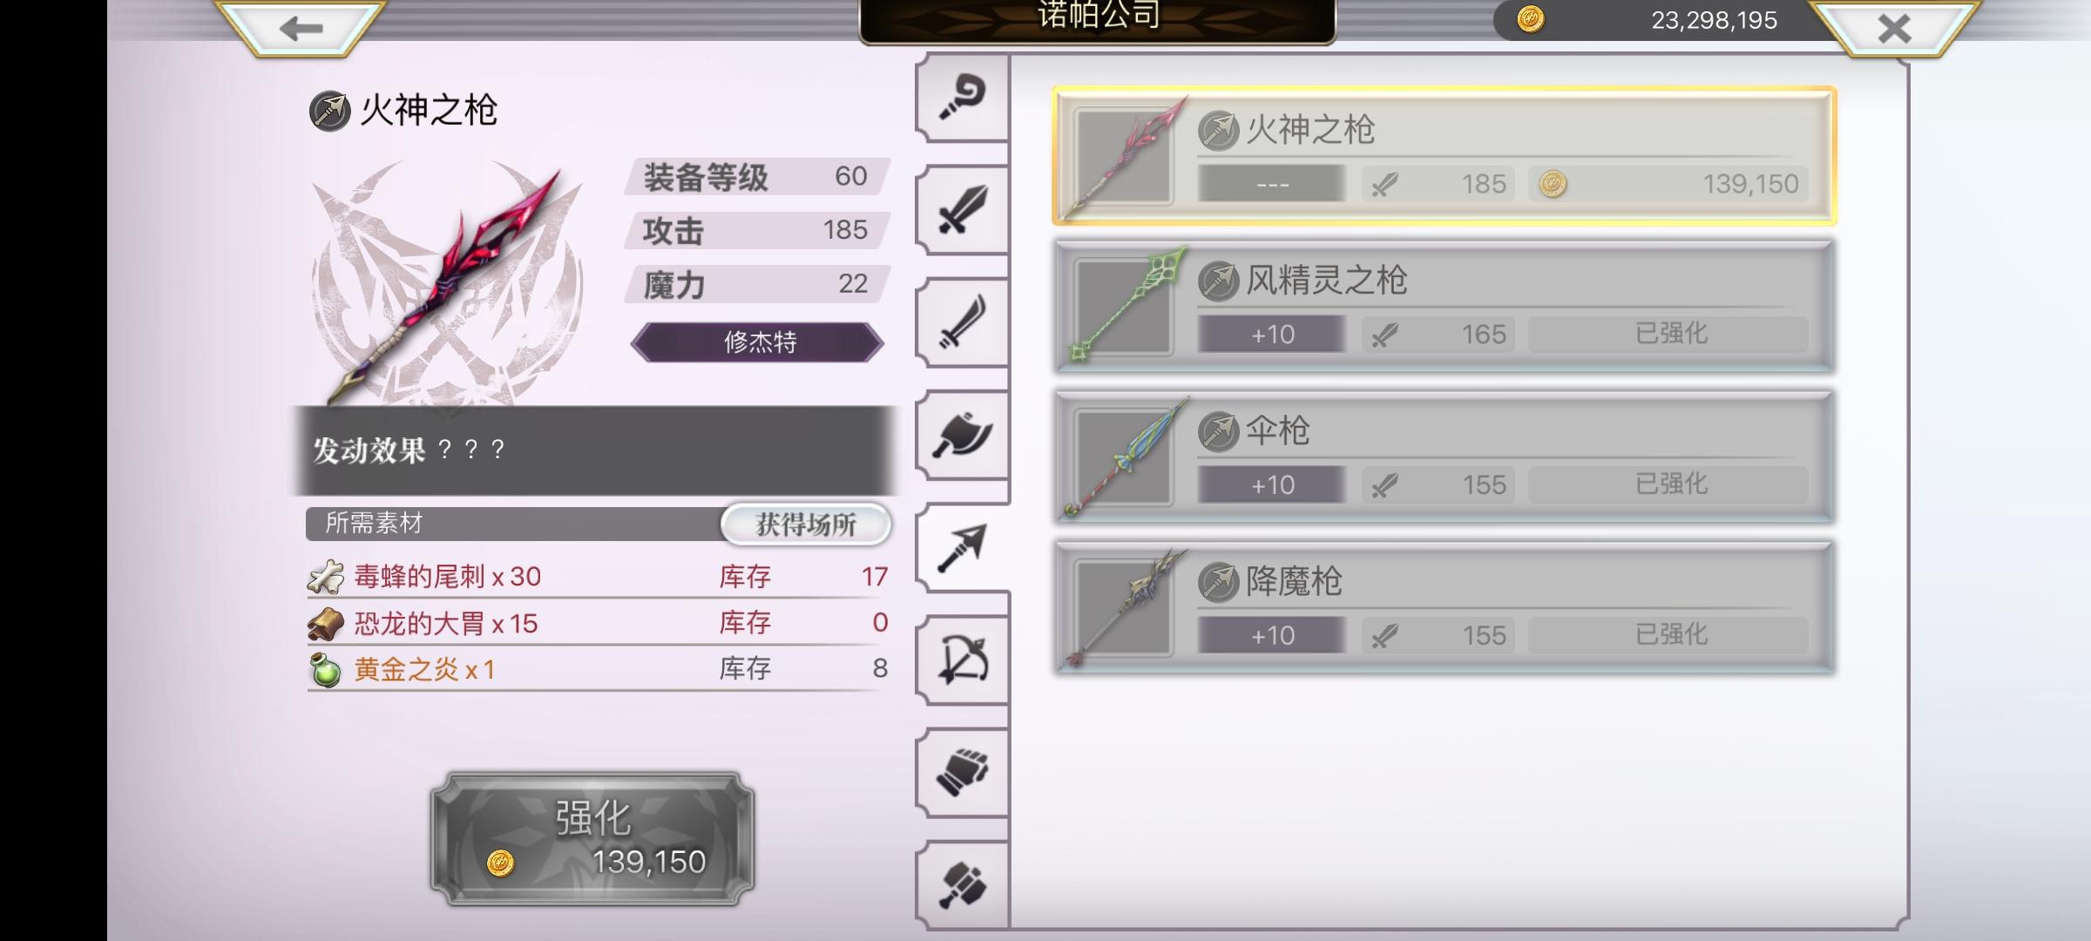Open the 获得场所 obtain locations button

pyautogui.click(x=806, y=525)
